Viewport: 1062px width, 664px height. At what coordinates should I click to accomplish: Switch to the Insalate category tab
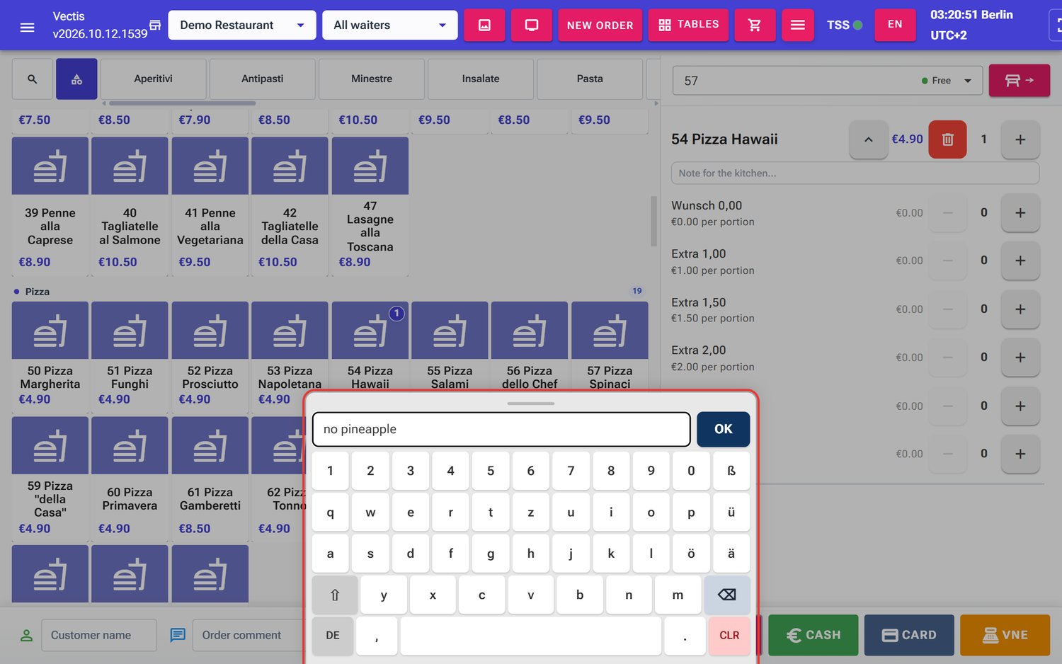[481, 79]
